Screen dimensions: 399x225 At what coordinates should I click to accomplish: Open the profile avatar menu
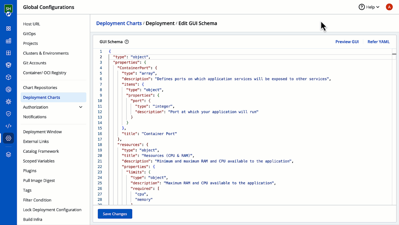[389, 7]
